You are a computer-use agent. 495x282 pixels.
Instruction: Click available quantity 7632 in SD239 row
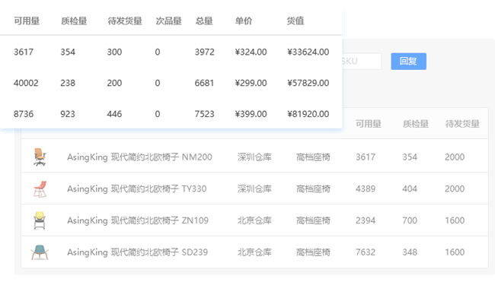tap(366, 252)
